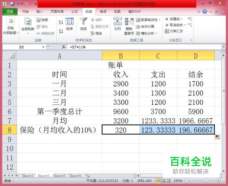Click the Save icon in quick access toolbar
228x186 pixels.
pyautogui.click(x=12, y=4)
